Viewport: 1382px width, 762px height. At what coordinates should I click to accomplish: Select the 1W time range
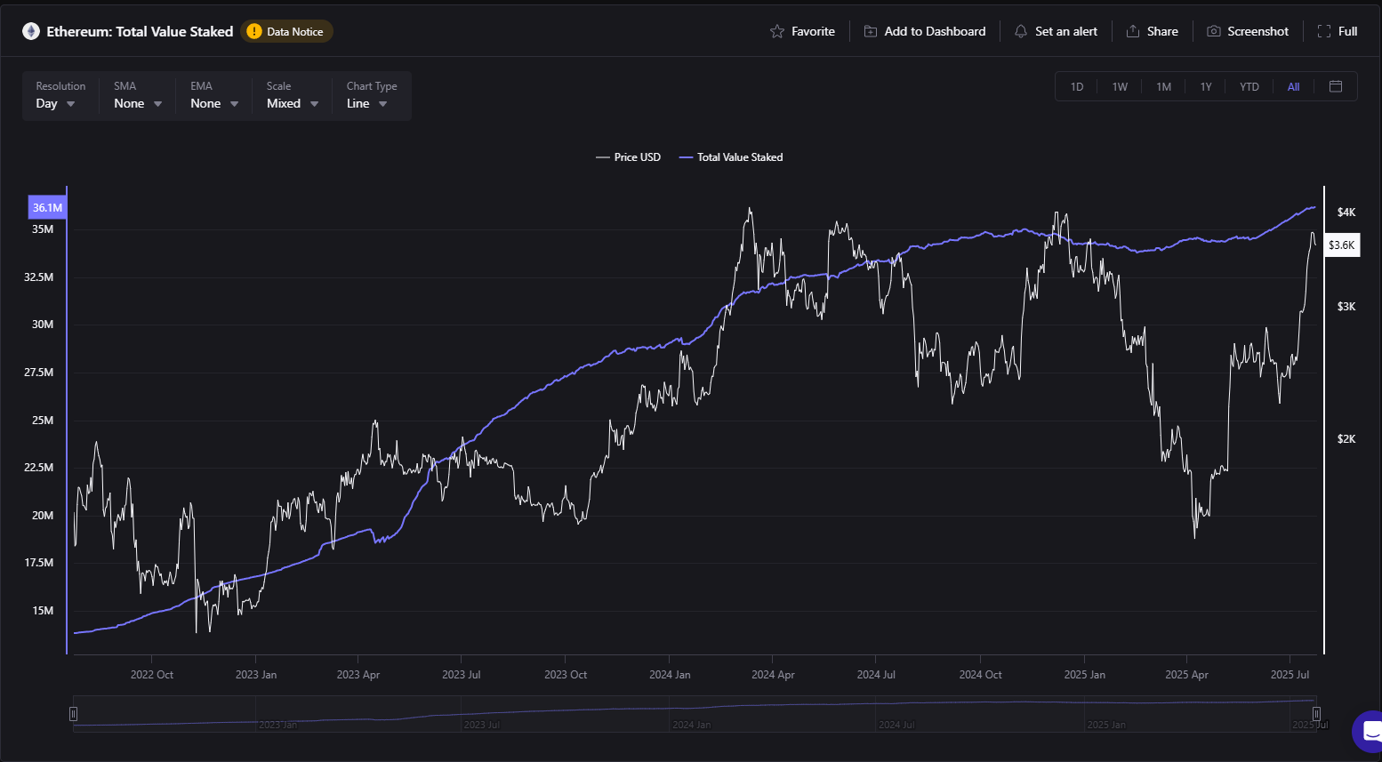pos(1120,86)
